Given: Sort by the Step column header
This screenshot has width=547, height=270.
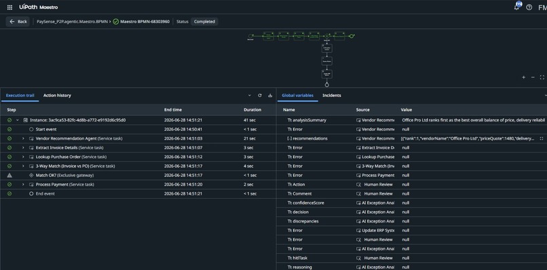Looking at the screenshot, I should [x=12, y=109].
